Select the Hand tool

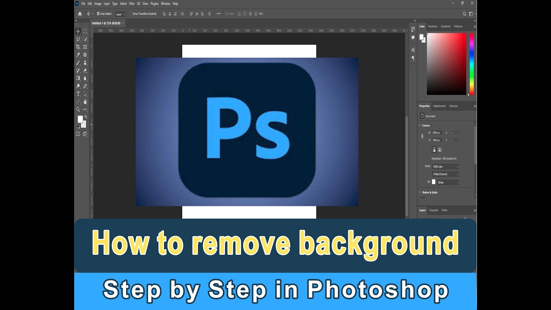click(x=85, y=102)
